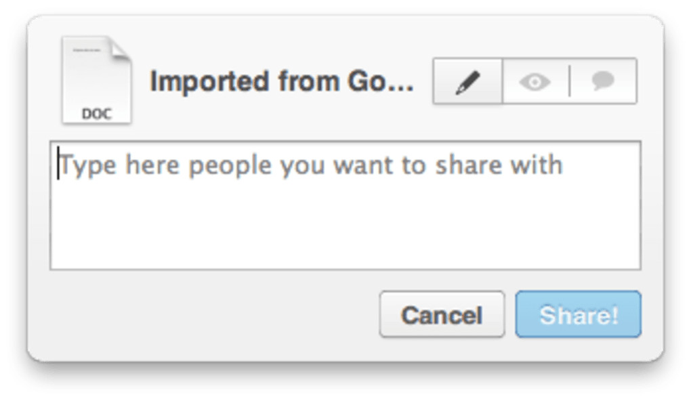Open the document thumbnail labeled DOC
The image size is (691, 401).
pyautogui.click(x=96, y=81)
